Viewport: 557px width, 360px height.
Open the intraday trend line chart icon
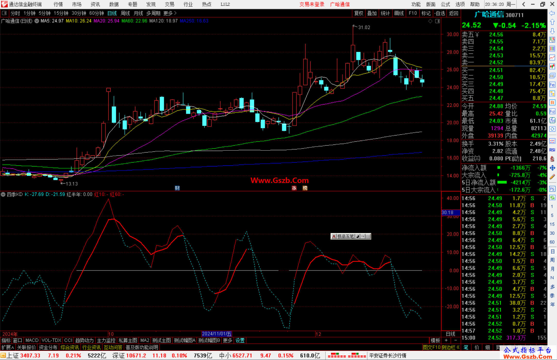click(552, 58)
